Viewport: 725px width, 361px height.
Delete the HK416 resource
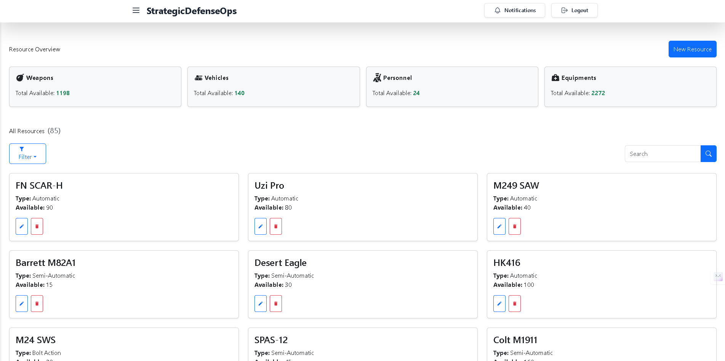[x=515, y=304]
